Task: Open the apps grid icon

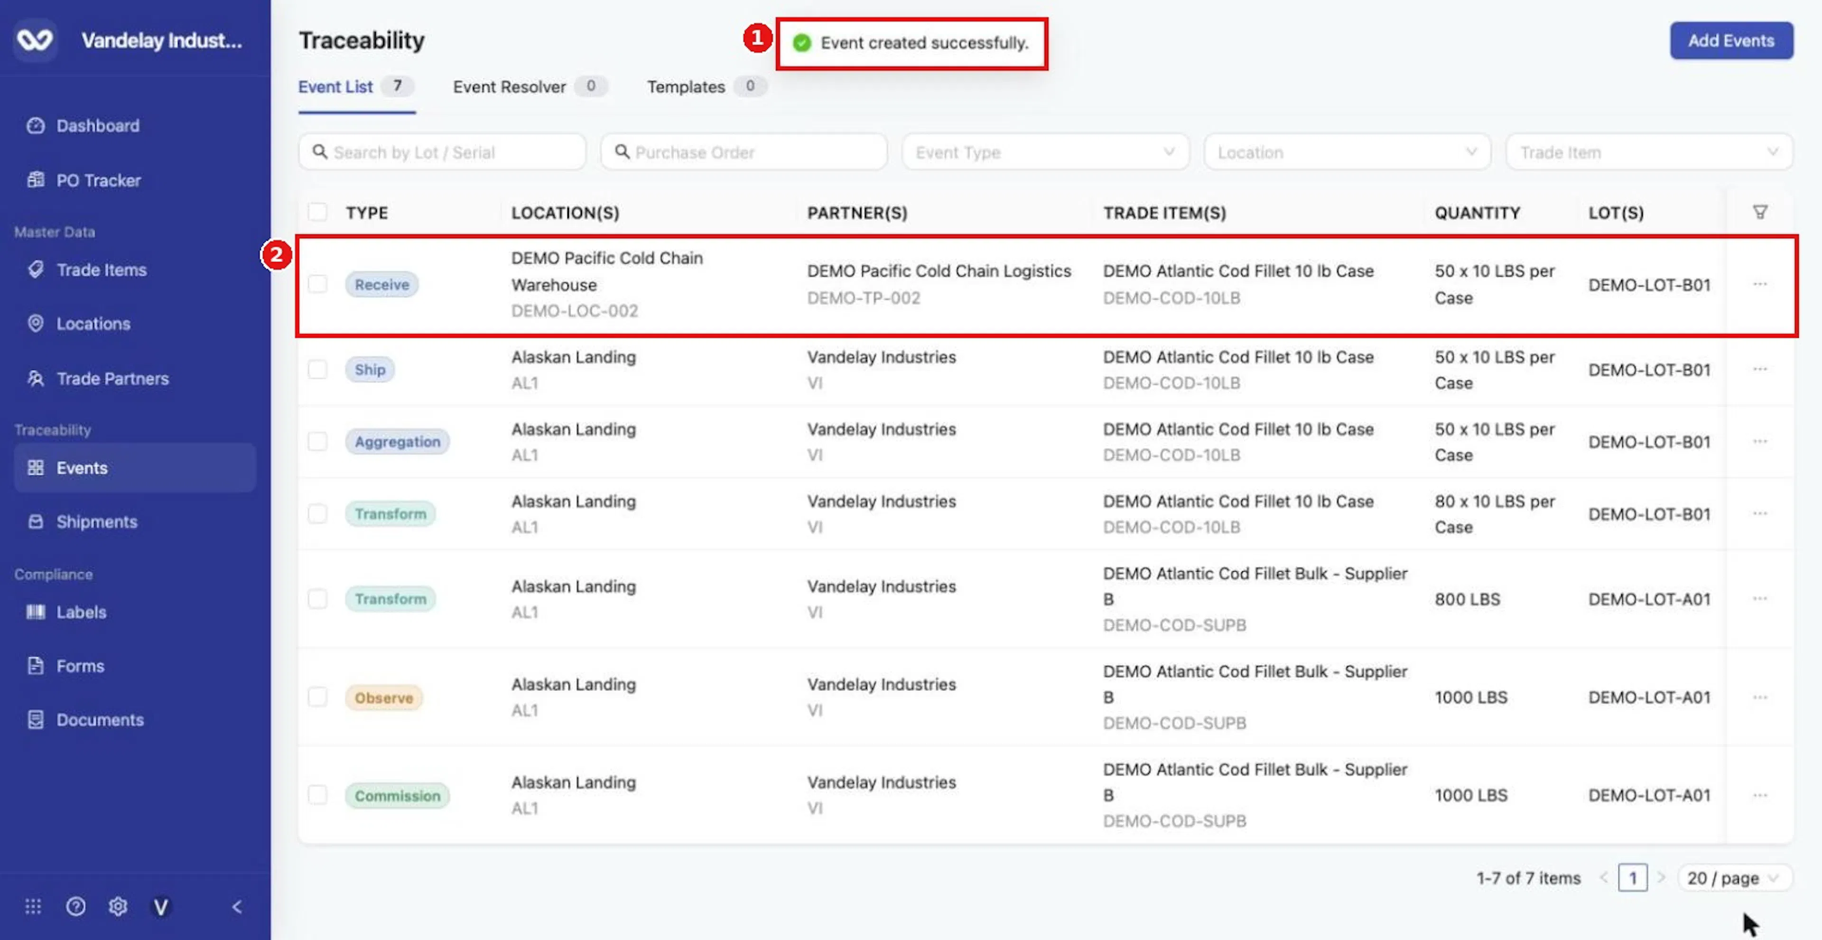Action: pos(33,906)
